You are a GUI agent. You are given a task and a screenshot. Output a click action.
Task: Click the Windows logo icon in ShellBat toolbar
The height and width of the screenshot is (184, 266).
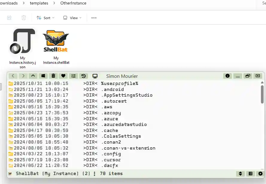(x=43, y=76)
